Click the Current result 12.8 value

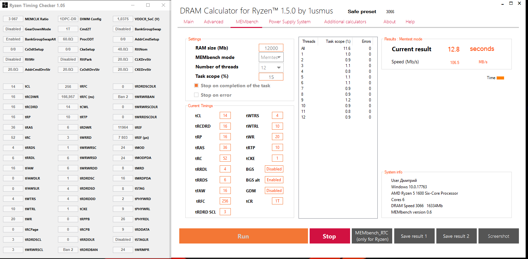click(454, 49)
